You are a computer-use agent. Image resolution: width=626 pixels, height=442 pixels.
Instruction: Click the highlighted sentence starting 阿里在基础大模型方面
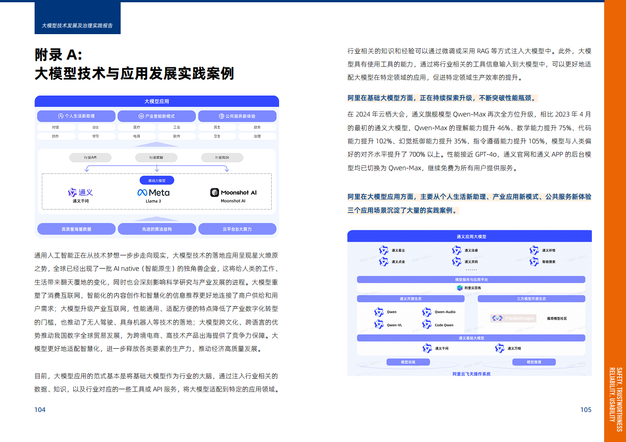coord(443,98)
